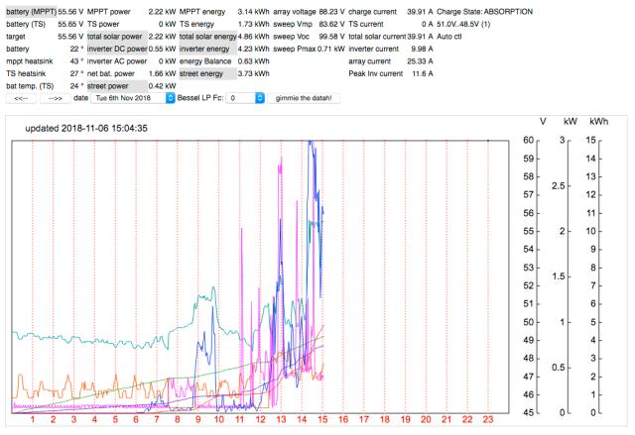The height and width of the screenshot is (435, 635).
Task: Select the "MPPT power" label
Action: coord(110,11)
